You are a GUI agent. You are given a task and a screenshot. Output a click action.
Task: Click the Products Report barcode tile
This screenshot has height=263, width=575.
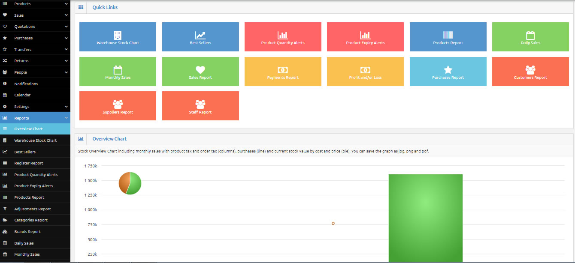(448, 37)
